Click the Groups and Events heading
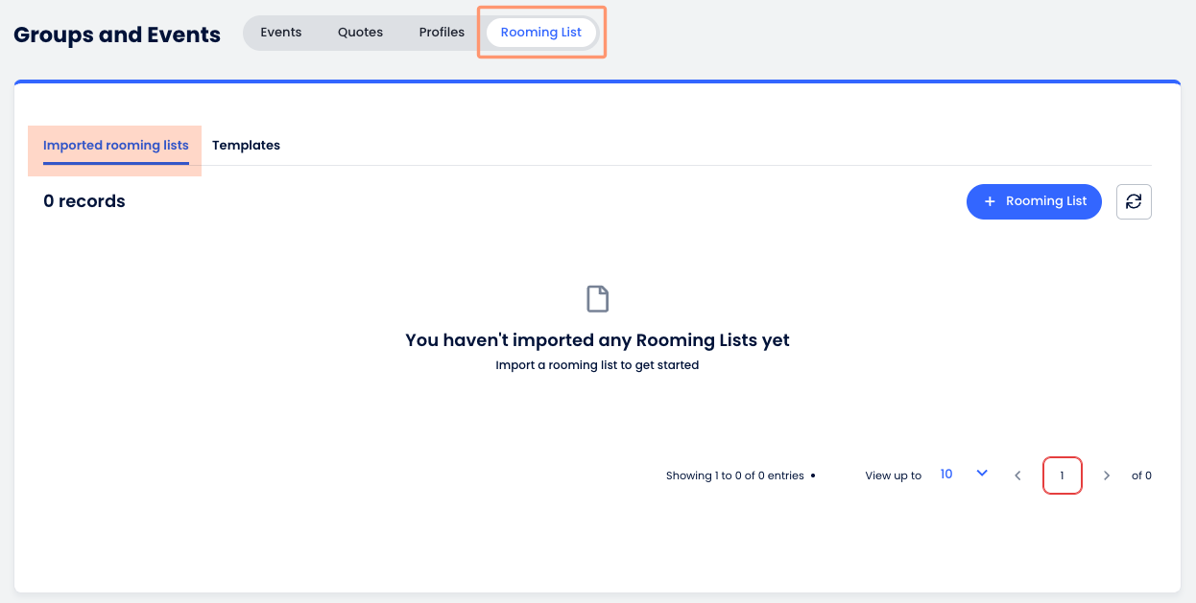 point(117,35)
